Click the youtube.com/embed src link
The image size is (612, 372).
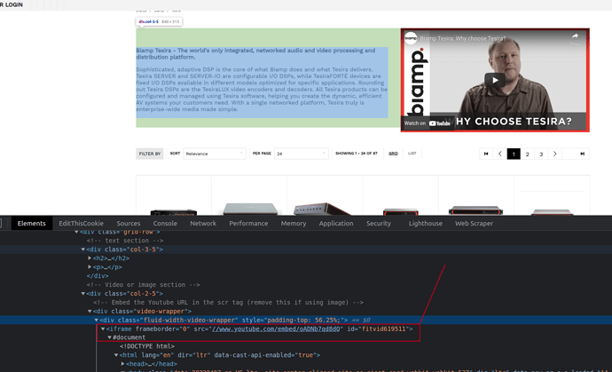pyautogui.click(x=276, y=328)
